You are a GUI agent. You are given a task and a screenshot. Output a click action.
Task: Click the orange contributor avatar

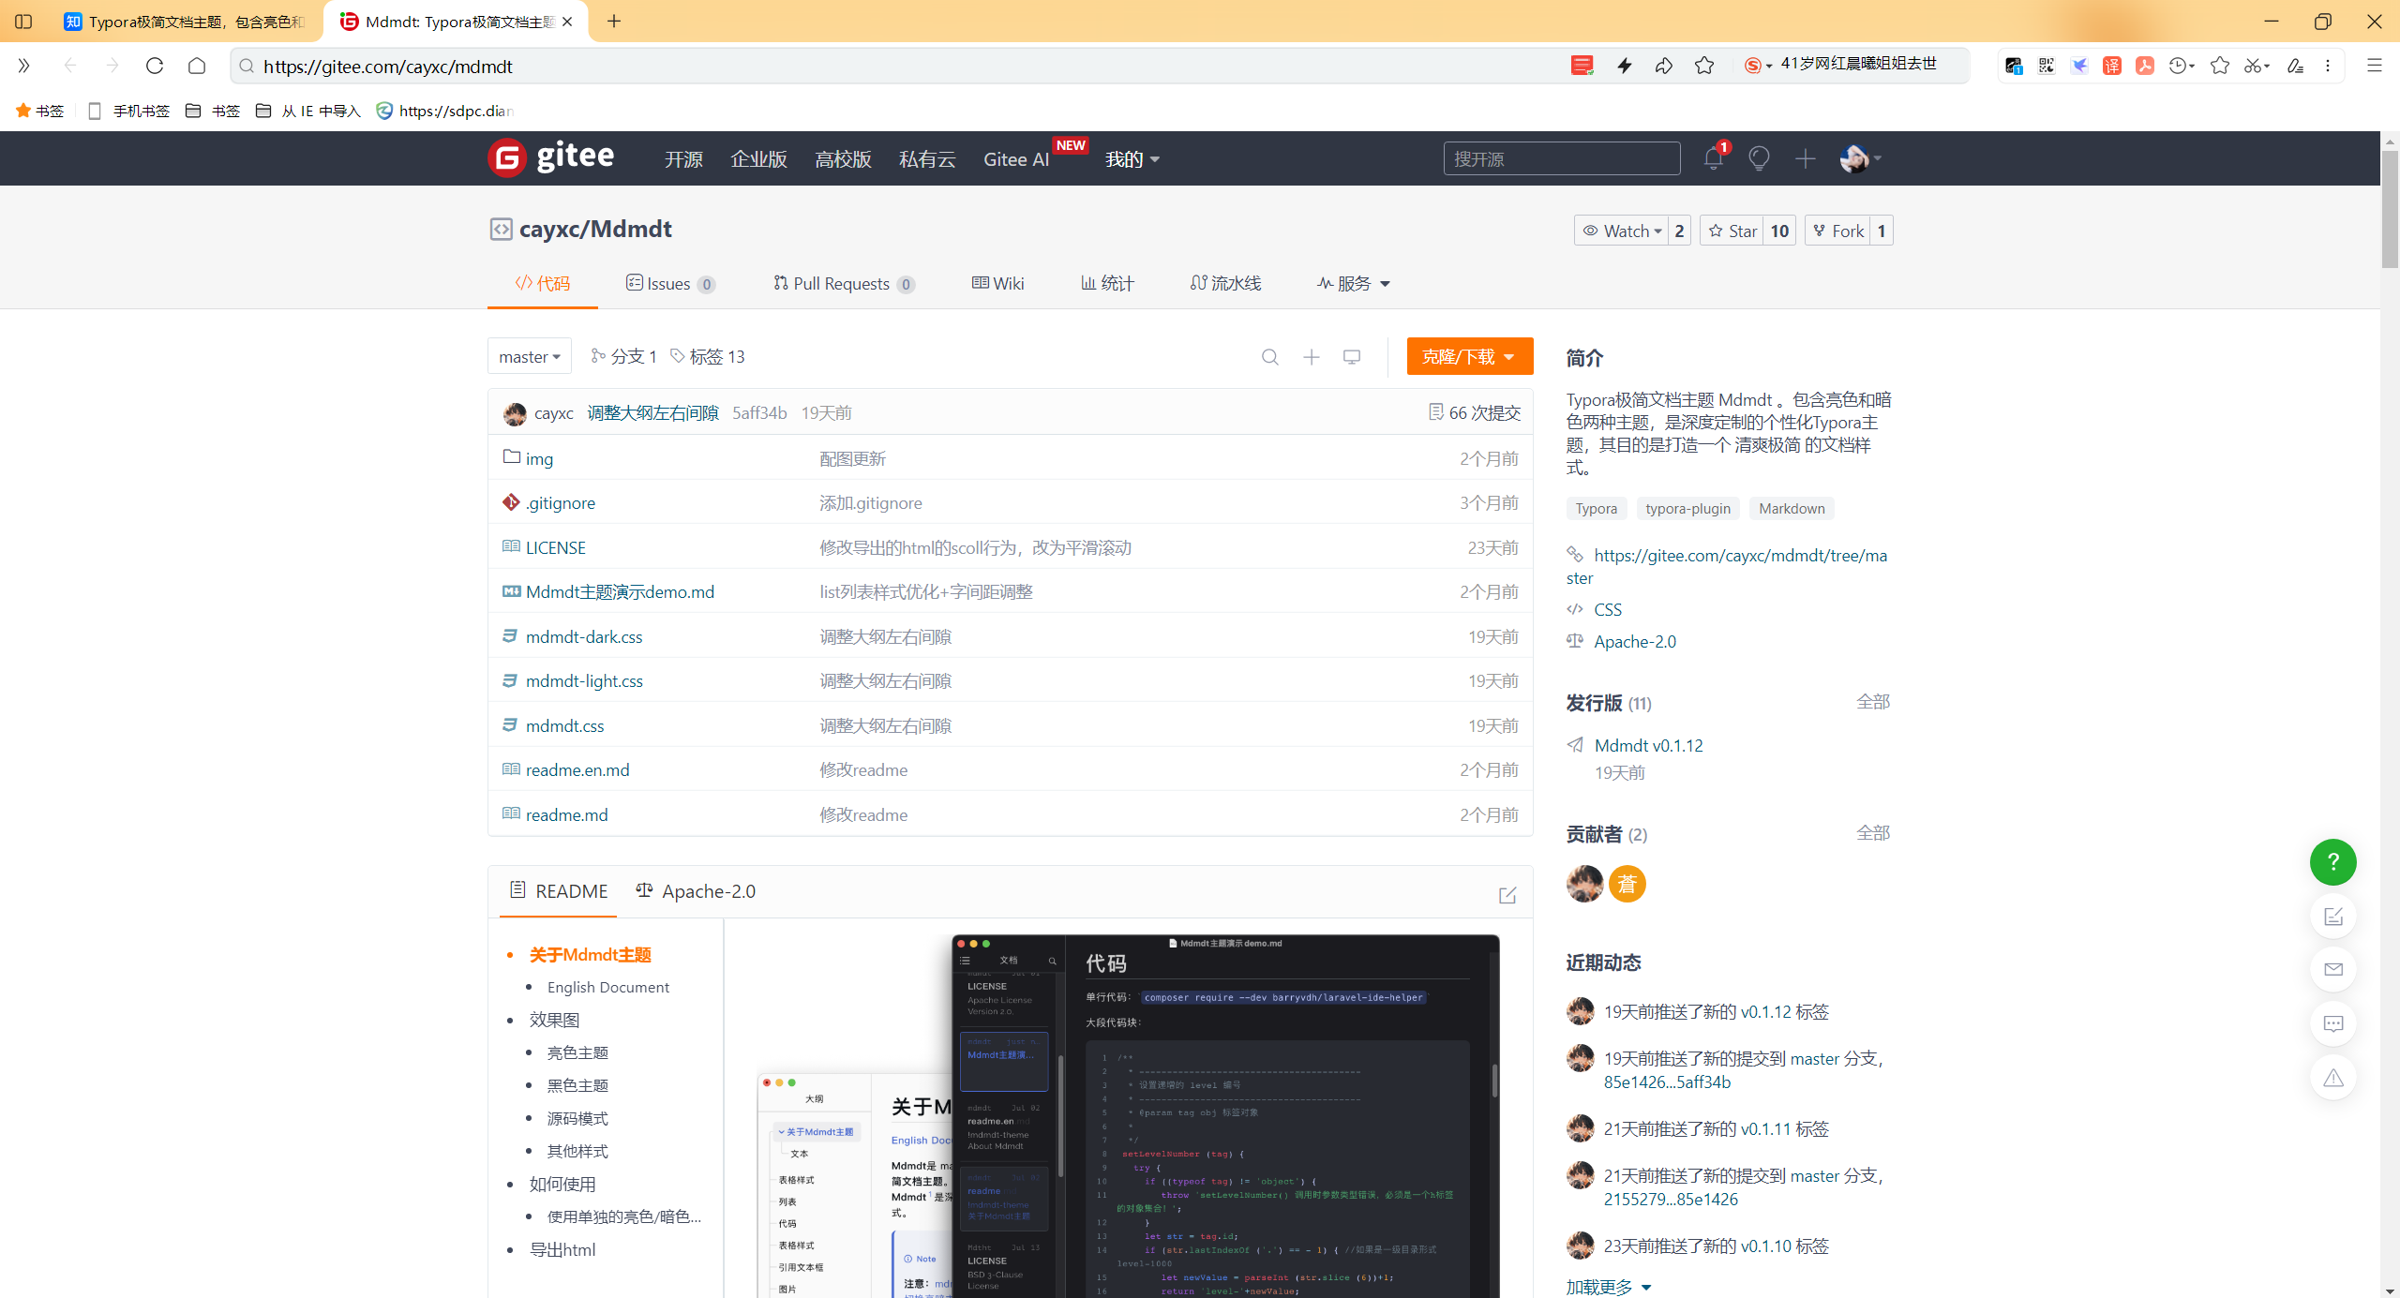tap(1627, 884)
